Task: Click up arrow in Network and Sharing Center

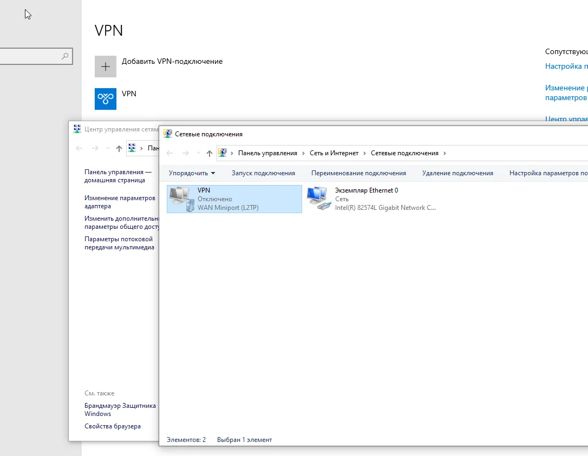Action: tap(119, 148)
